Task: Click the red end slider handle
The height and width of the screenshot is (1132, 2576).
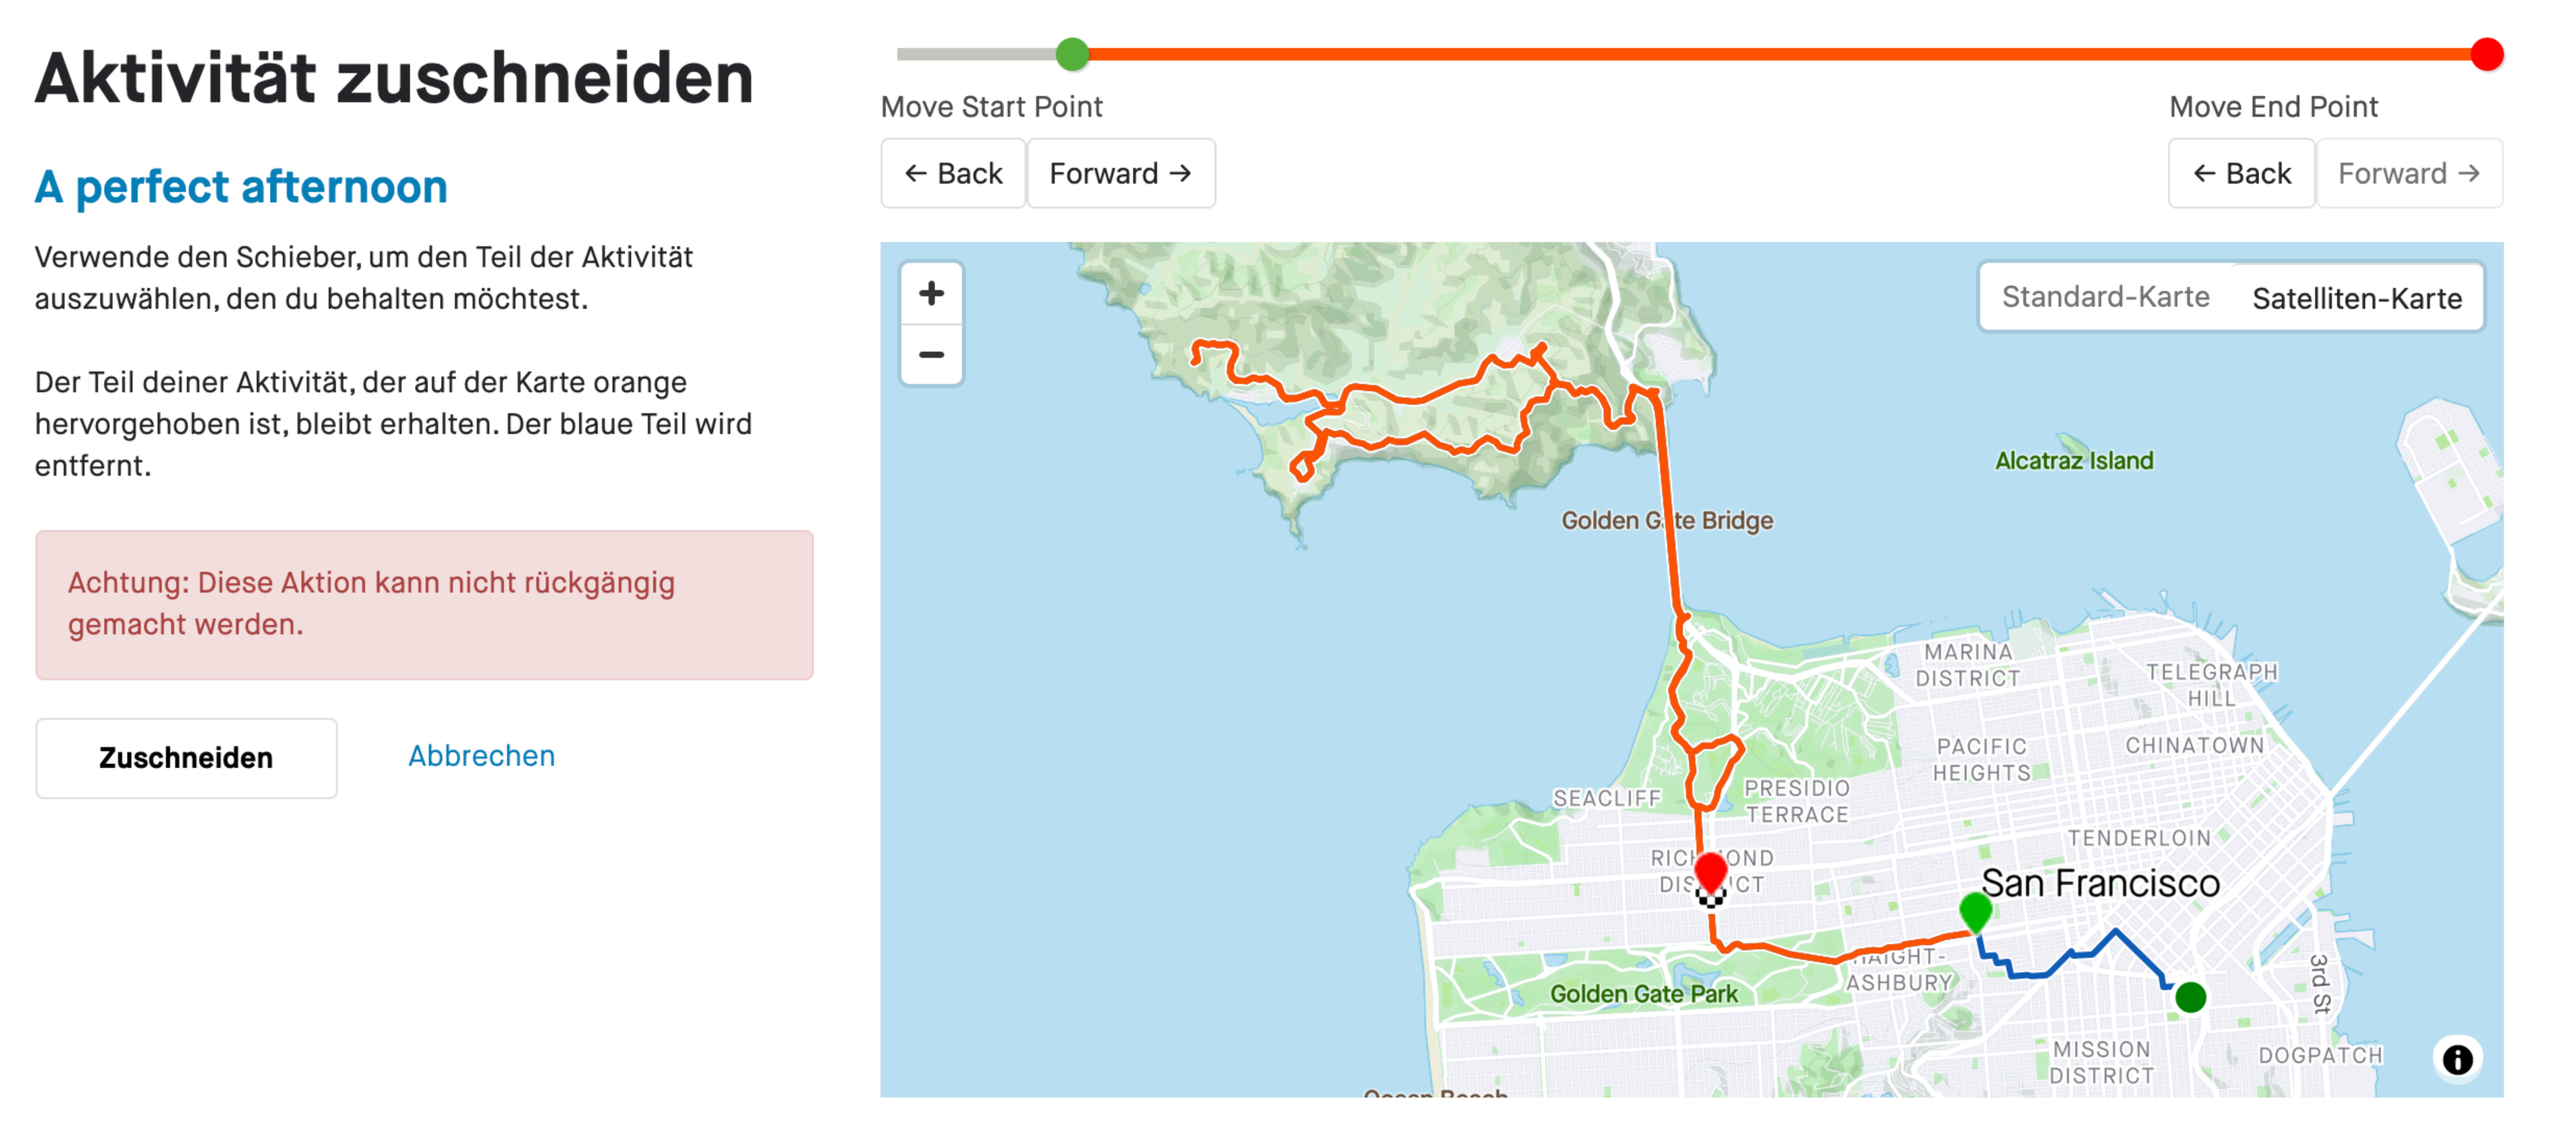Action: 2486,54
